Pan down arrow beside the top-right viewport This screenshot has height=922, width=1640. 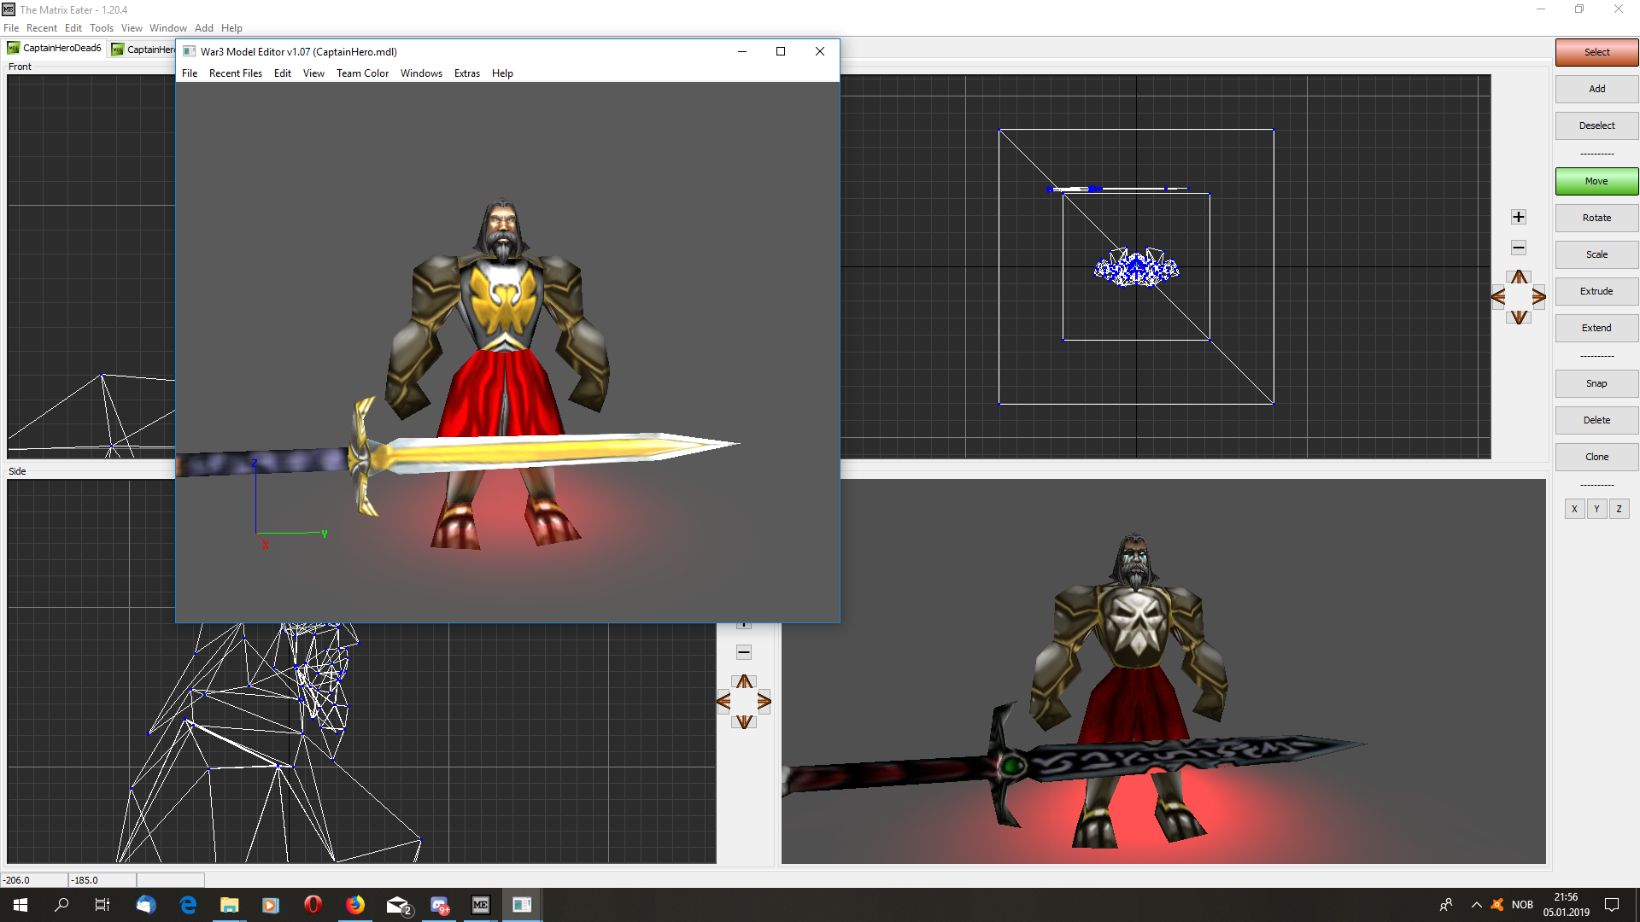click(x=1519, y=318)
